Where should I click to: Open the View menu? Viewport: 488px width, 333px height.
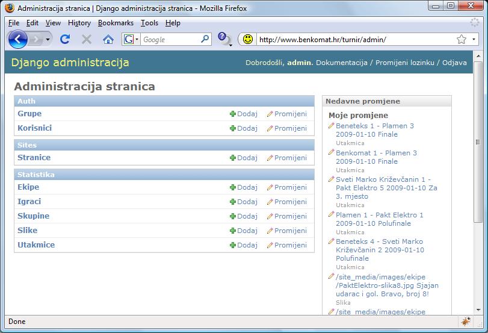point(53,23)
